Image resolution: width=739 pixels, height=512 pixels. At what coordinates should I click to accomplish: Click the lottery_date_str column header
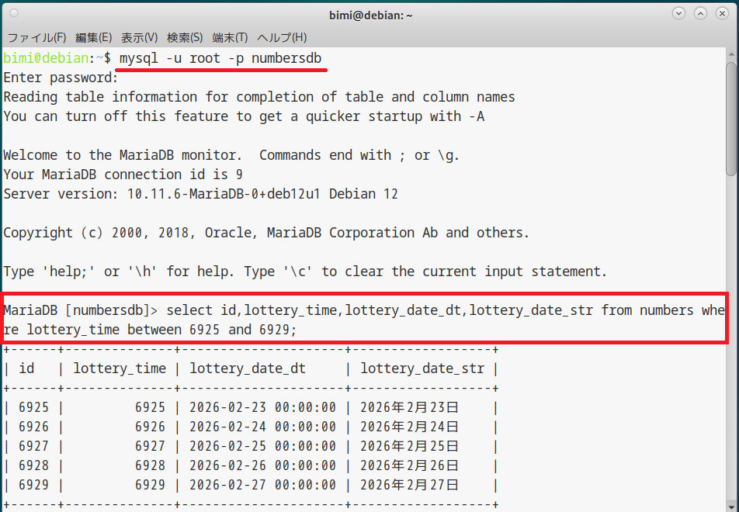click(x=422, y=368)
